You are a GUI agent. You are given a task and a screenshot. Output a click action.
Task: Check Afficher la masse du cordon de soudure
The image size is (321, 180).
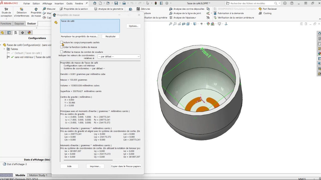[62, 52]
